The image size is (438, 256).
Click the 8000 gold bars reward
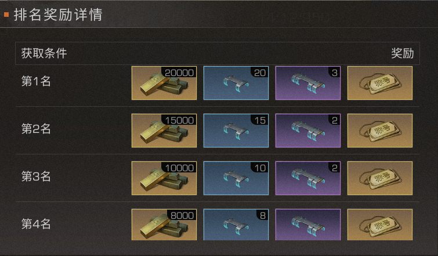click(164, 225)
